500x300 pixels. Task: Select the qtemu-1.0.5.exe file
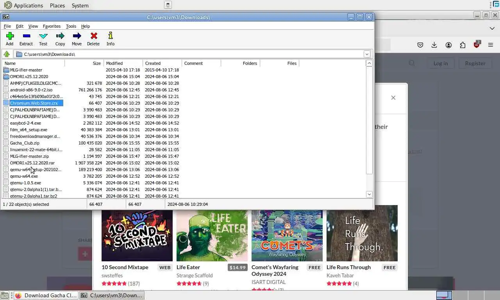pos(25,183)
